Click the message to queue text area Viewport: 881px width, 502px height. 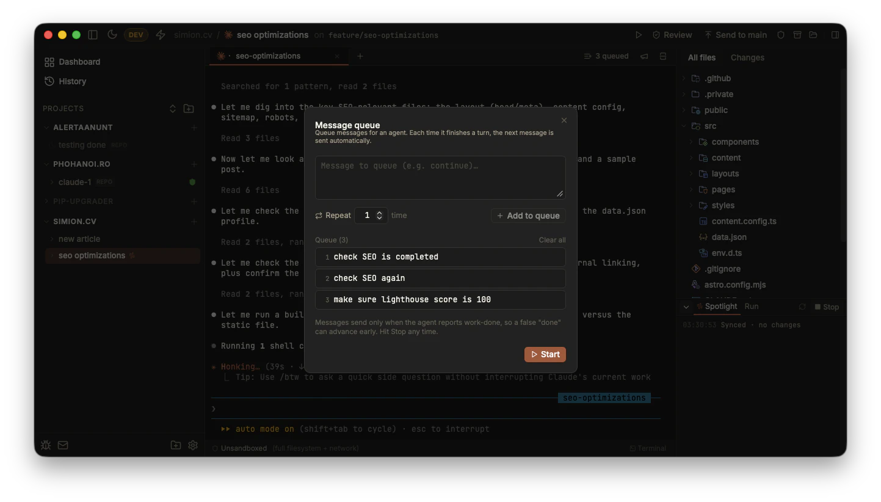(440, 177)
